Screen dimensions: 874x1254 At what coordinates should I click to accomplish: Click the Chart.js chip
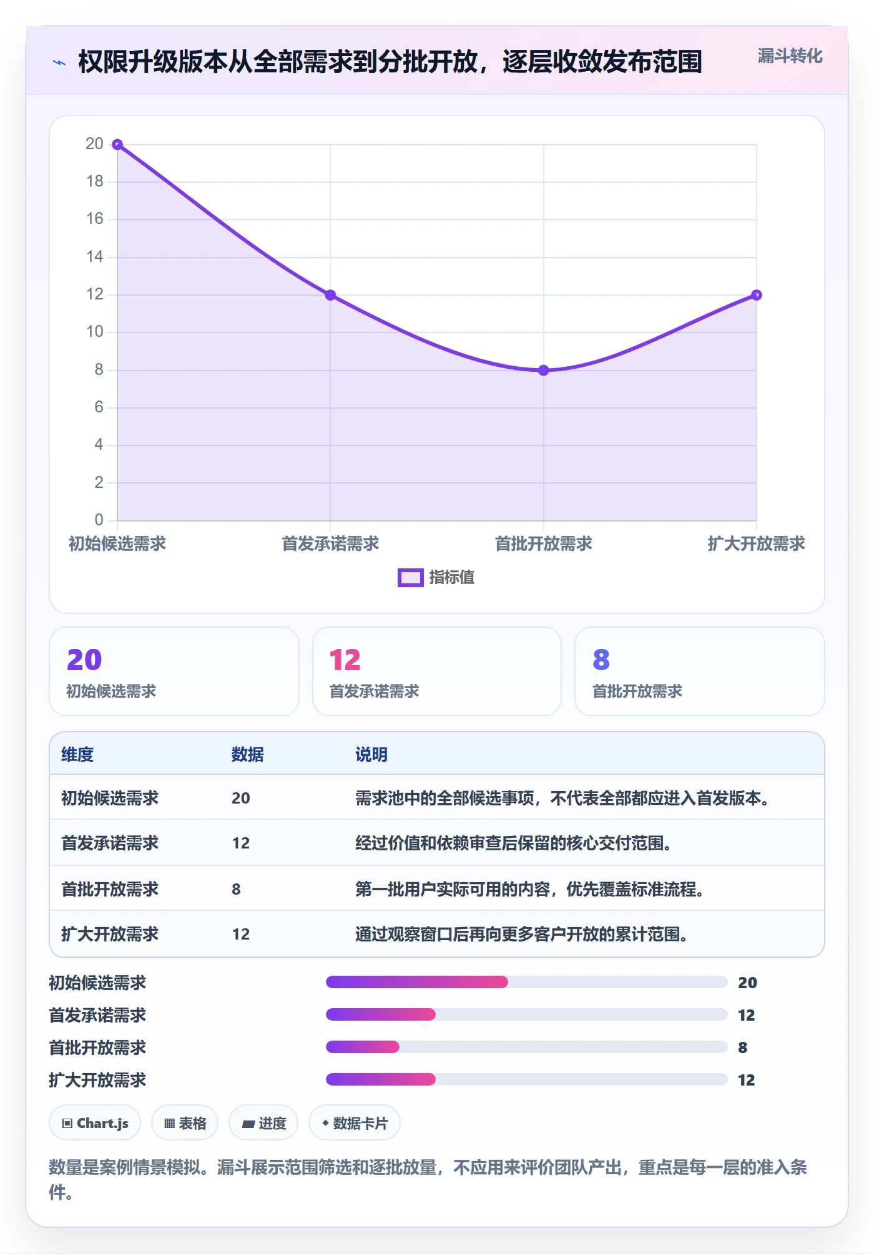click(95, 1123)
